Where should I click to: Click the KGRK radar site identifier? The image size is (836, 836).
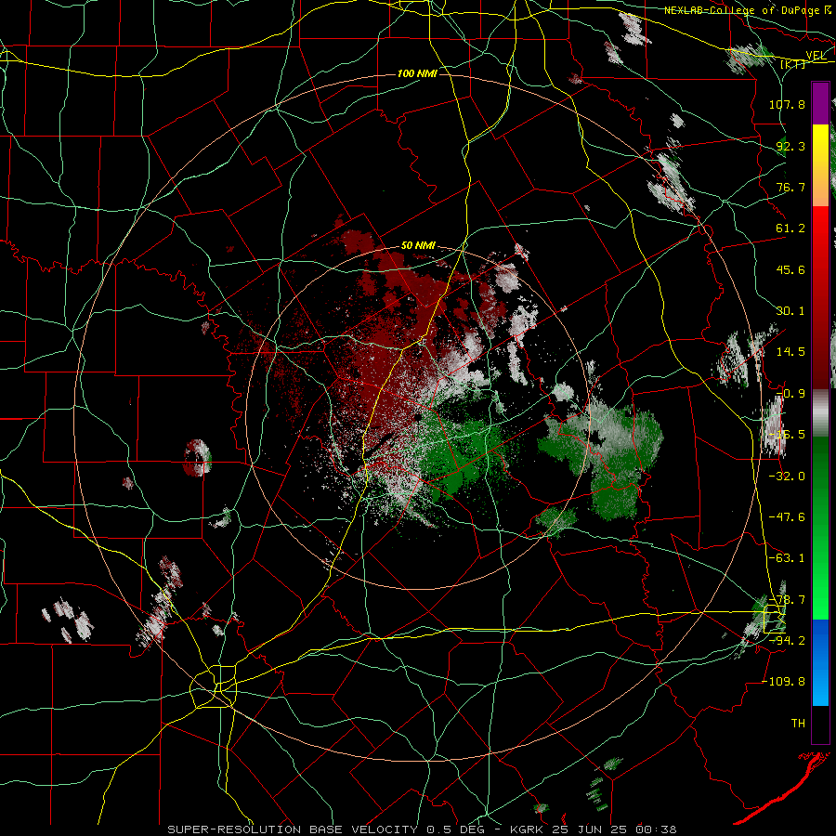click(x=527, y=829)
